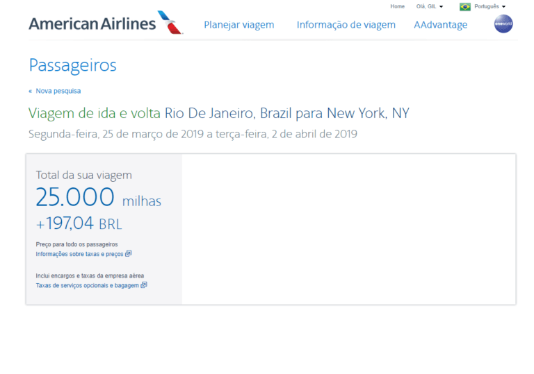Click the 25.000 milhas total
The height and width of the screenshot is (374, 534).
click(x=98, y=198)
